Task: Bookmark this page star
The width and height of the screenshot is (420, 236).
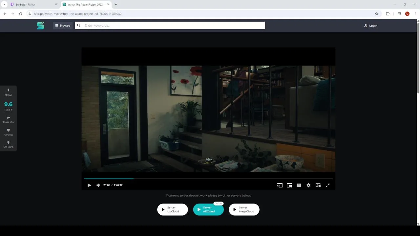Action: [377, 14]
